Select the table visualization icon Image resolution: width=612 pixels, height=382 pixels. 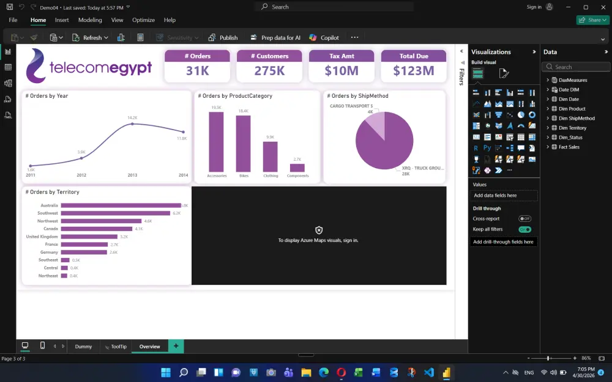(521, 137)
